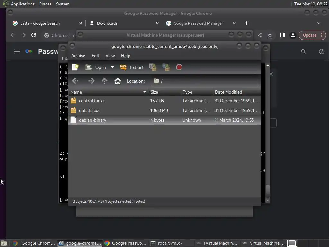Click the scrollbar up arrow in background window
The image size is (329, 247).
(x=268, y=66)
